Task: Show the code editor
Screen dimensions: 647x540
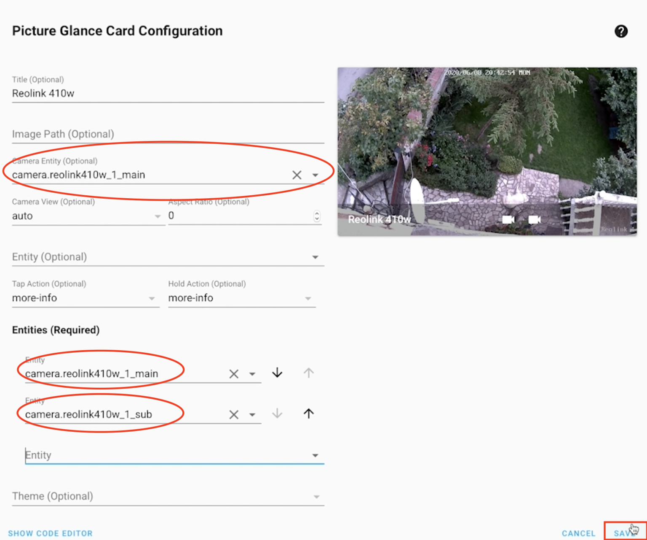Action: point(51,532)
